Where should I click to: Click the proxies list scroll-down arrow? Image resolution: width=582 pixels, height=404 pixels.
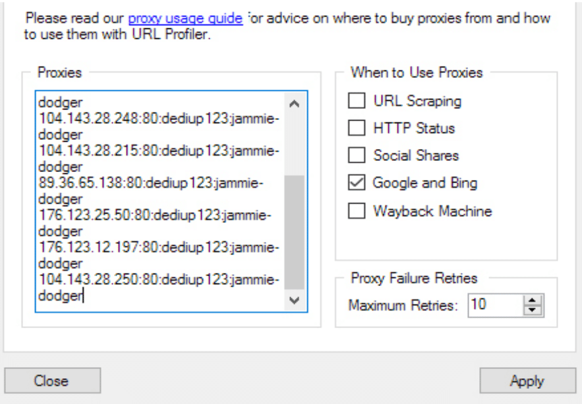295,300
